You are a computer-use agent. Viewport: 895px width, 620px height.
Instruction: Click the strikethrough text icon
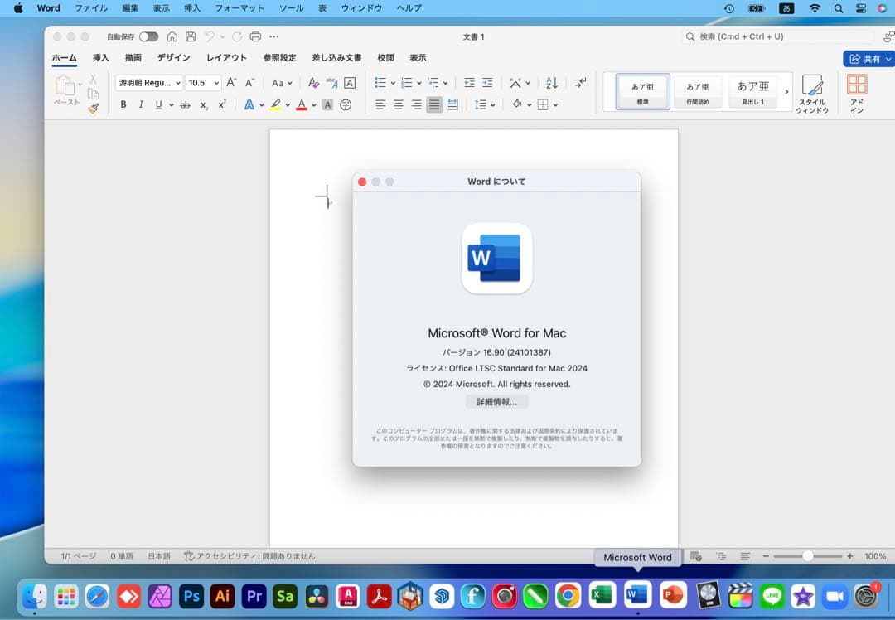pos(185,104)
